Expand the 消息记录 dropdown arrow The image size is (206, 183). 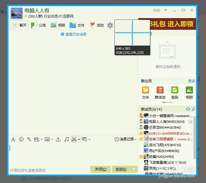[x=136, y=140]
